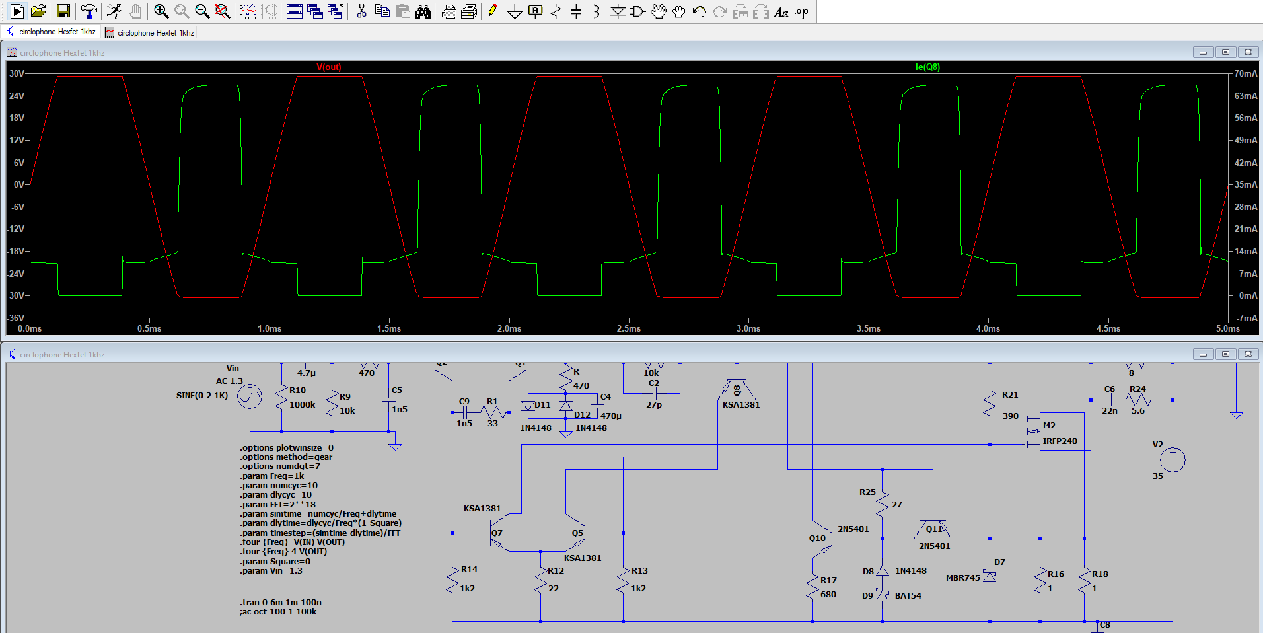The image size is (1263, 633).
Task: Click the 2.5ms time axis label
Action: (629, 328)
